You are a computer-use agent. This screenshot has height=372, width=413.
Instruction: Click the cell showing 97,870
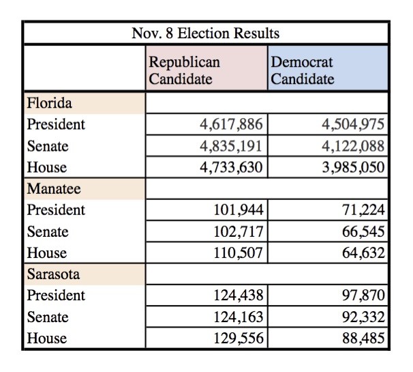327,295
